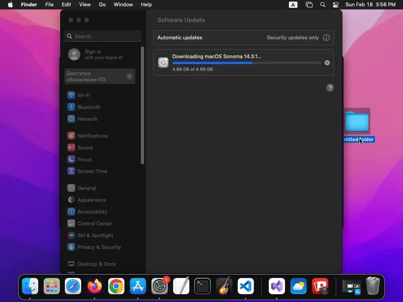Screen dimensions: 403x302
Task: Open Spotlight search in menu bar
Action: [323, 5]
